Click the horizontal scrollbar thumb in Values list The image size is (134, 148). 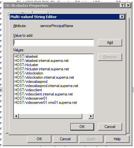(x=50, y=116)
